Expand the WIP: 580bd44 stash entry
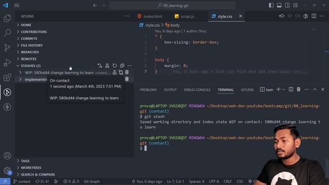This screenshot has width=329, height=185. (21, 72)
